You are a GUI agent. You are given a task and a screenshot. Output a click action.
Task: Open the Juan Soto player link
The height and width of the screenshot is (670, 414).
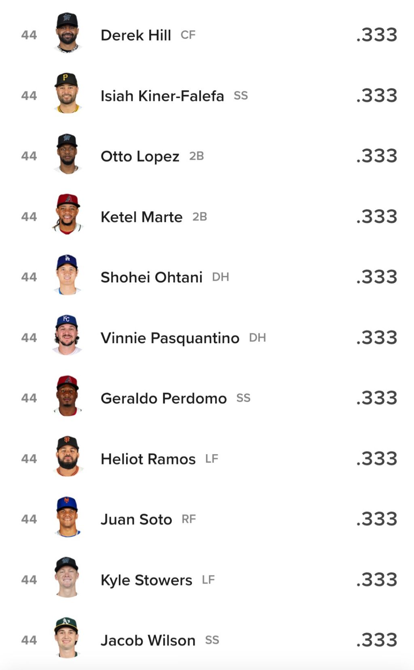point(136,519)
